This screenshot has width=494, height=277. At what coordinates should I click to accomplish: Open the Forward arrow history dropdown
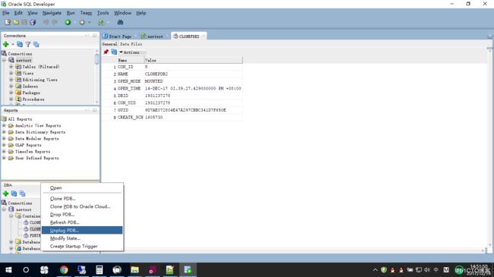click(x=90, y=23)
